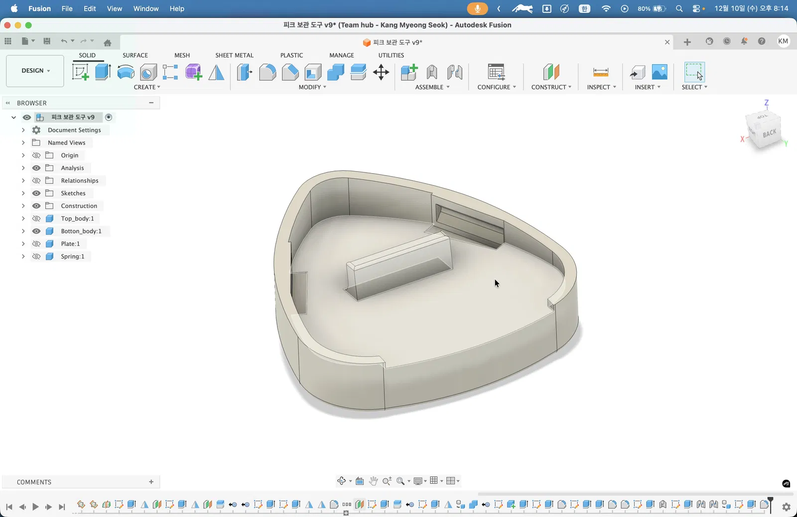This screenshot has height=517, width=797.
Task: Select the Insert Canvas image tool
Action: coord(660,72)
